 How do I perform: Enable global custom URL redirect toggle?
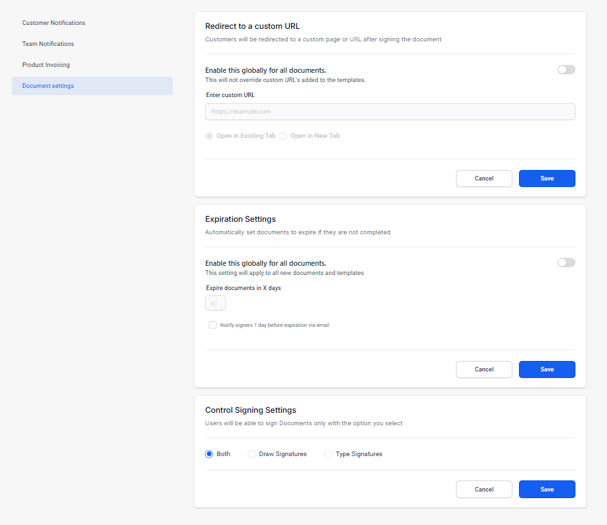(x=566, y=70)
